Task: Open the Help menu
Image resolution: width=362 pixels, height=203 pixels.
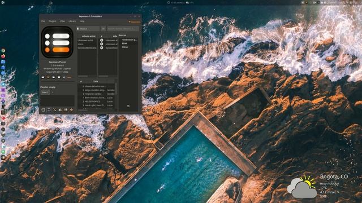Action: click(x=82, y=21)
